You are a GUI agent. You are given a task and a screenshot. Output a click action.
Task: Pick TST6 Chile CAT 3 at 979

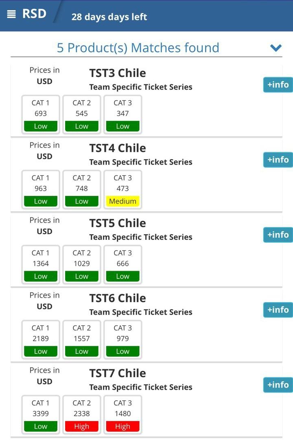point(122,339)
